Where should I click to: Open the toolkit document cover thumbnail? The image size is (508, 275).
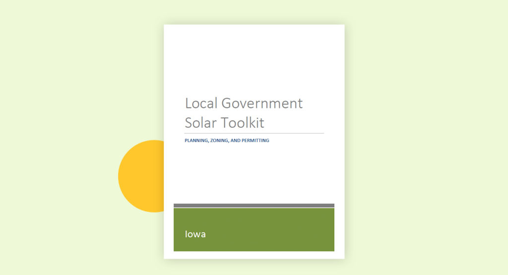tap(254, 142)
